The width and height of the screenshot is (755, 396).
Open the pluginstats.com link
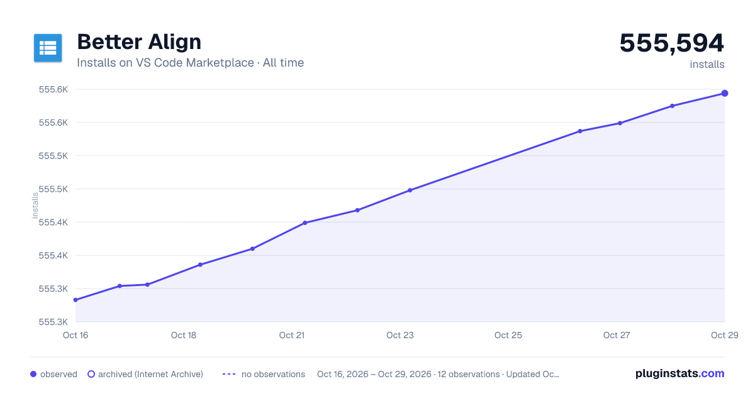coord(680,373)
